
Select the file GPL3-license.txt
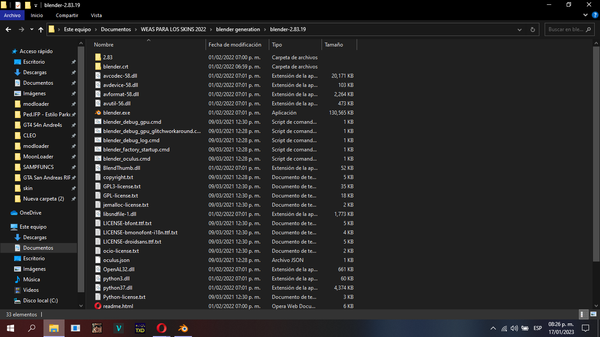[122, 186]
